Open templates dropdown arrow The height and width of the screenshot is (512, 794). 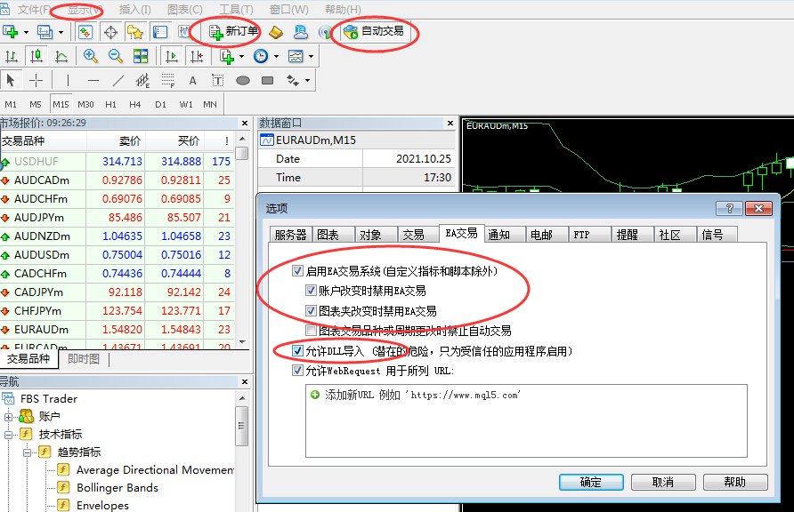pos(311,56)
